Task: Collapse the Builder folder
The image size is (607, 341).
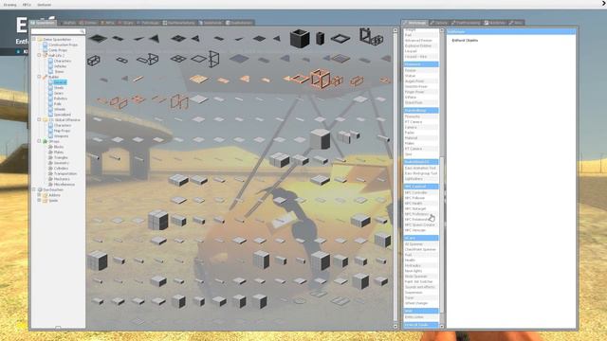Action: 39,77
